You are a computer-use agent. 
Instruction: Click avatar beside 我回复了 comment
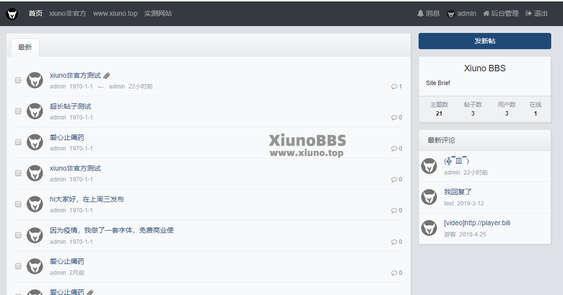(x=429, y=197)
